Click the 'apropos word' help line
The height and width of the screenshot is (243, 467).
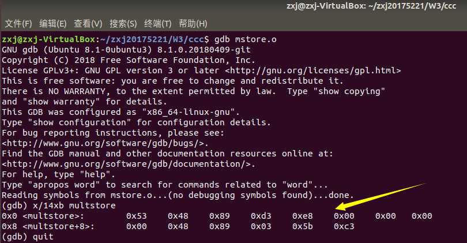click(165, 185)
